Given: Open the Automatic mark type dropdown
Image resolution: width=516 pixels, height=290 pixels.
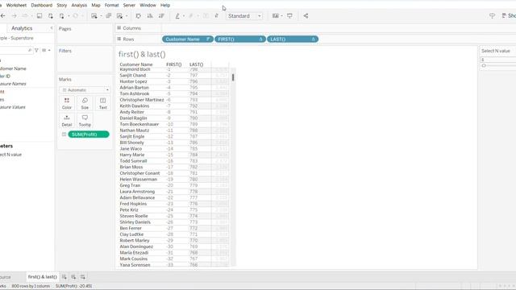Looking at the screenshot, I should point(85,89).
